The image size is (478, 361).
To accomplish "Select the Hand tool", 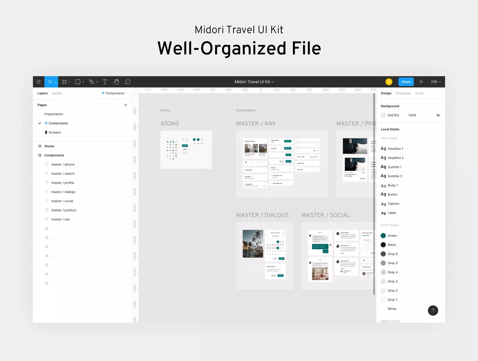I will pos(116,82).
